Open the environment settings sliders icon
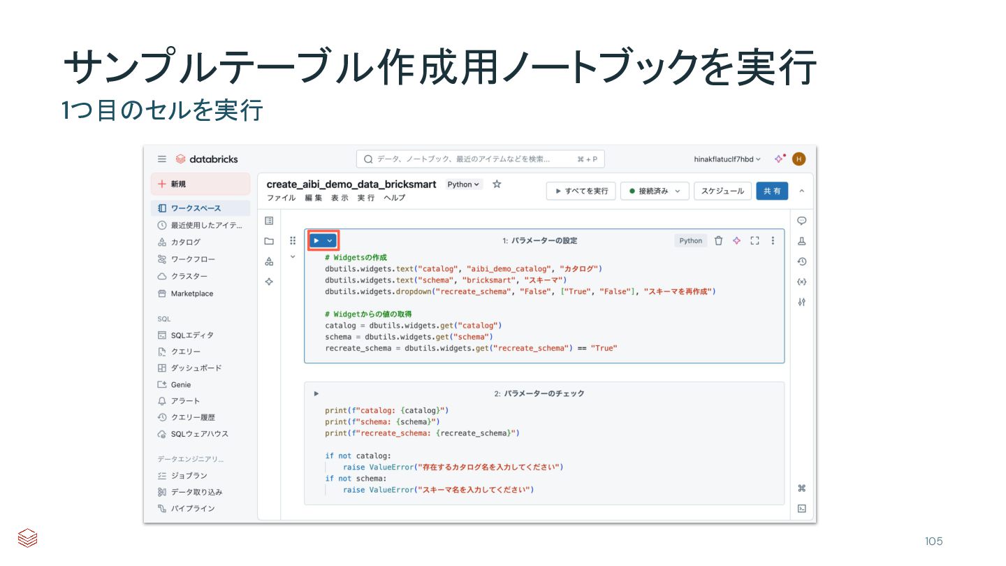Viewport: 1006px width, 566px height. pos(802,302)
